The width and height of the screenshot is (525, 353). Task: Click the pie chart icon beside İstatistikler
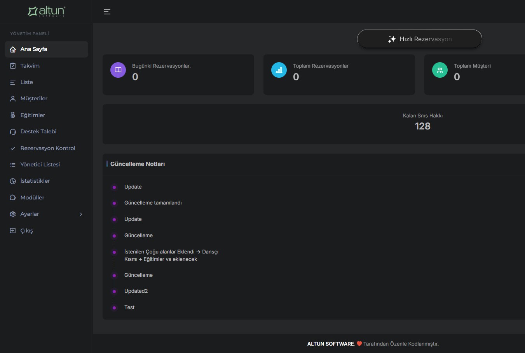click(x=13, y=181)
